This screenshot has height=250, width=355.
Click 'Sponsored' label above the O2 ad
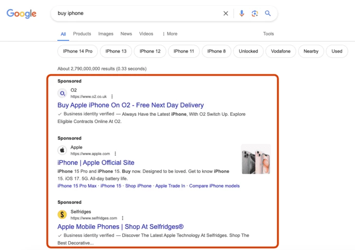coord(69,81)
